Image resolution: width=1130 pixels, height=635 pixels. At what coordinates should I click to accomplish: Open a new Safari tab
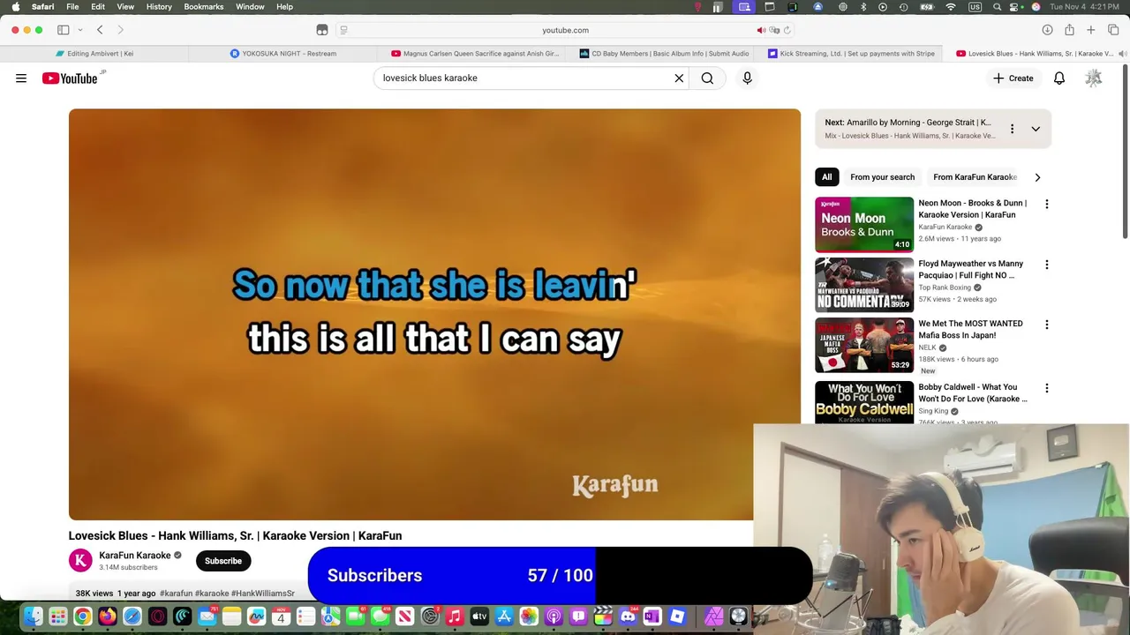(1091, 30)
